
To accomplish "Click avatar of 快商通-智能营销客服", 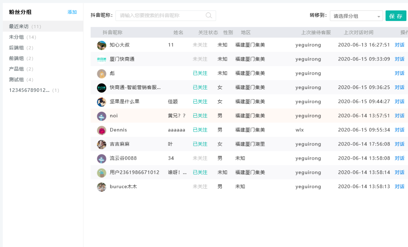I will [x=102, y=87].
